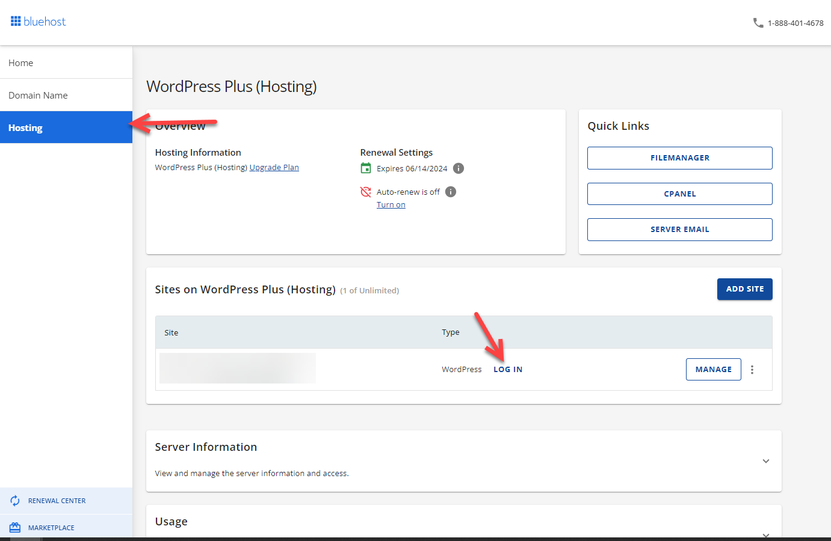Open CPANEL quick link
The image size is (831, 541).
(680, 194)
